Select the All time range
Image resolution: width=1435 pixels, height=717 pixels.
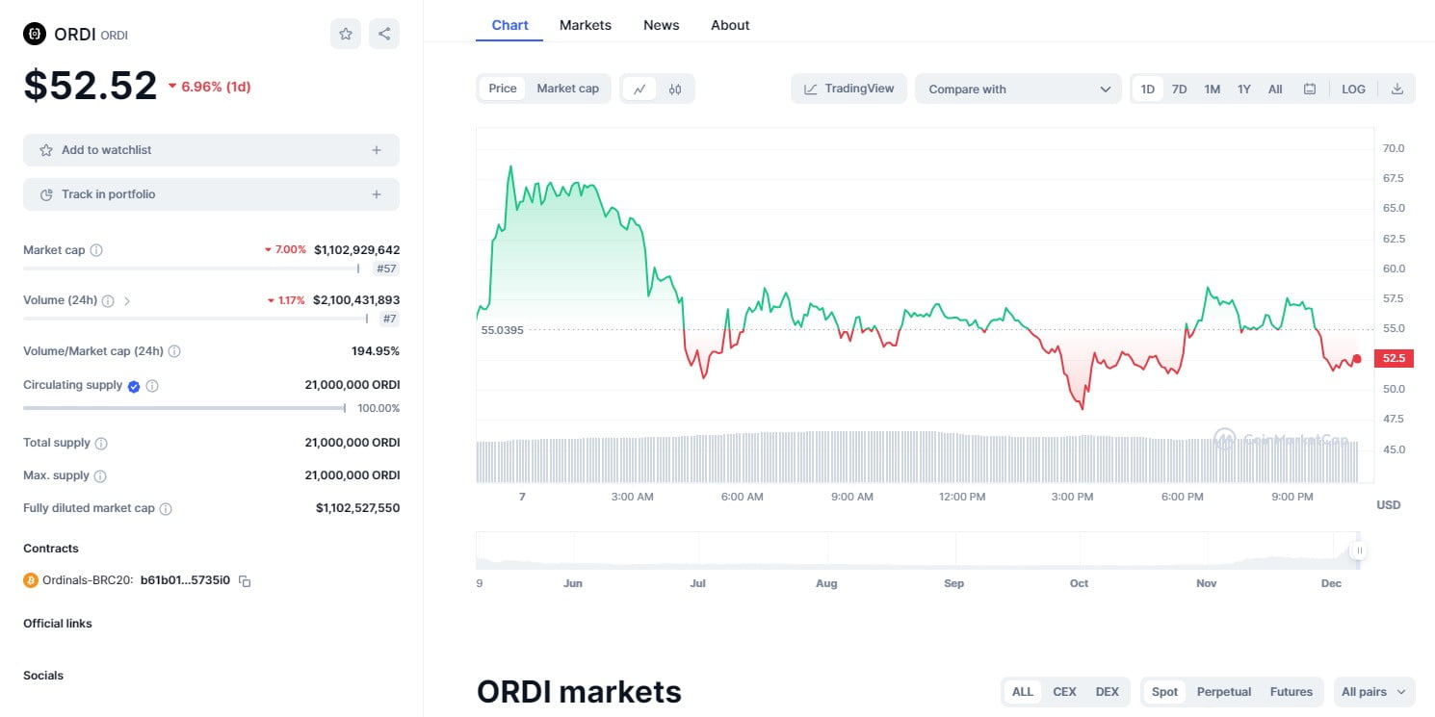click(x=1275, y=89)
